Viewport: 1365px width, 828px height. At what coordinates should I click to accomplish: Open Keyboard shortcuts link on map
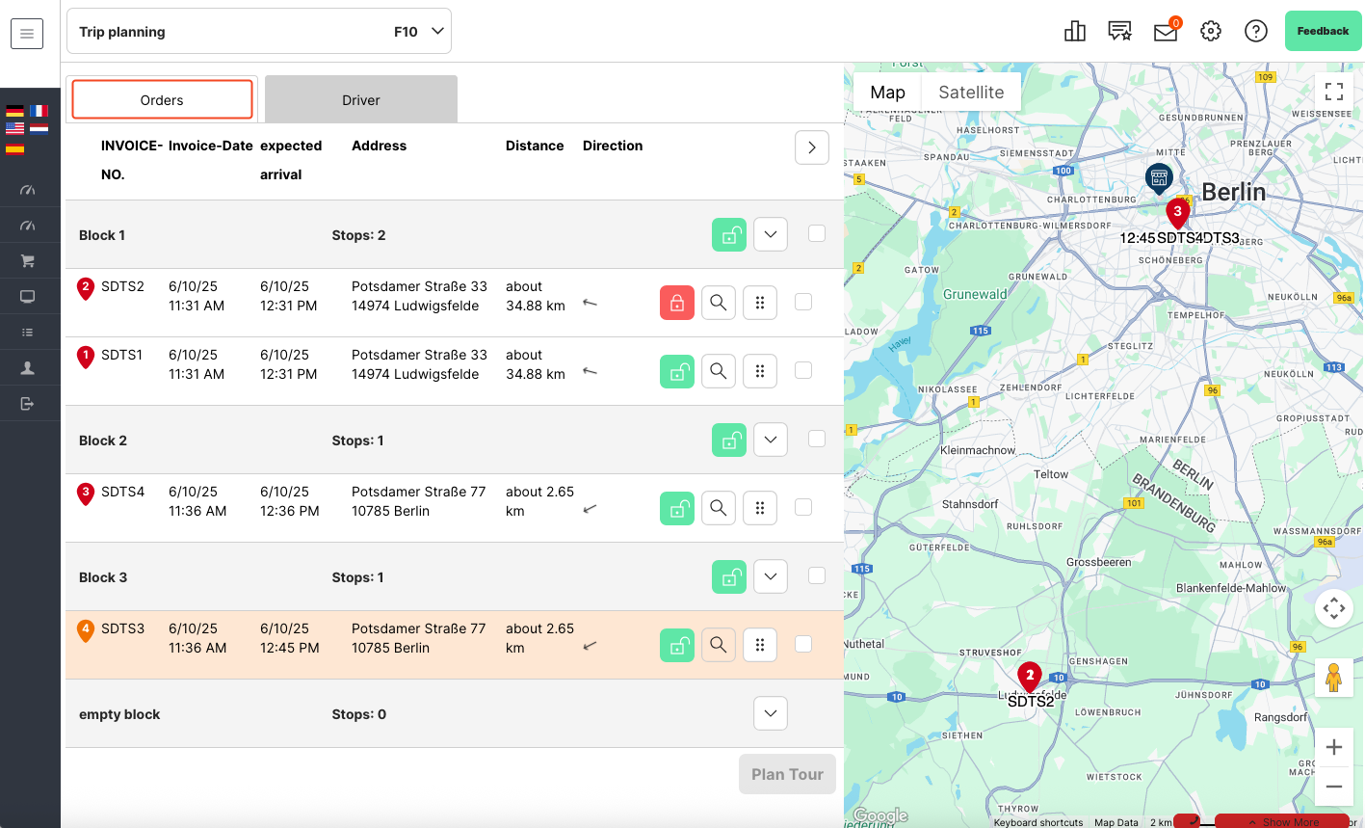point(1038,822)
